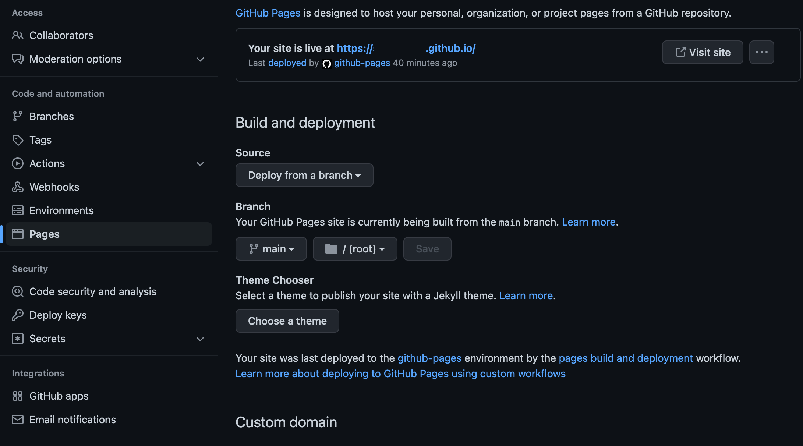Click the Choose a theme button

click(x=287, y=321)
